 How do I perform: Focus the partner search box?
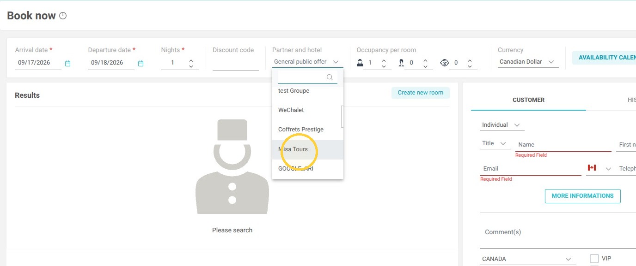tap(308, 77)
